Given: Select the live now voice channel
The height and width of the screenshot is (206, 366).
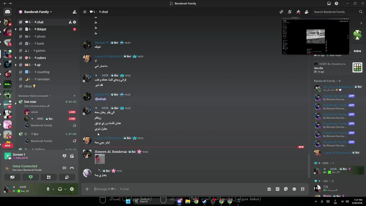Looking at the screenshot, I should pyautogui.click(x=47, y=102).
